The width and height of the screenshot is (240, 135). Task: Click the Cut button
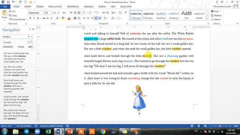pos(12,11)
